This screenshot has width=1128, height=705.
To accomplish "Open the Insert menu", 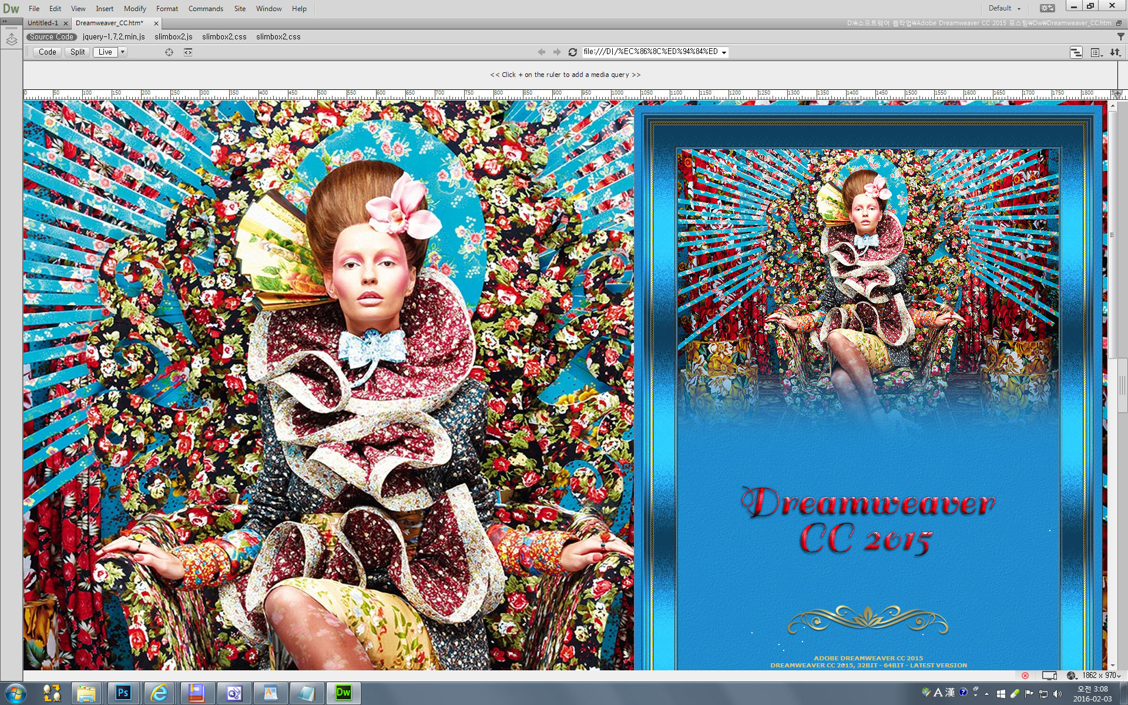I will click(105, 9).
